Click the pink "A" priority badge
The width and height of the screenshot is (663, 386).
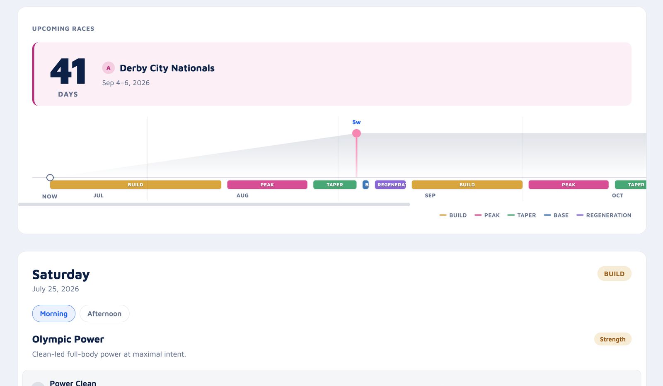pyautogui.click(x=109, y=68)
